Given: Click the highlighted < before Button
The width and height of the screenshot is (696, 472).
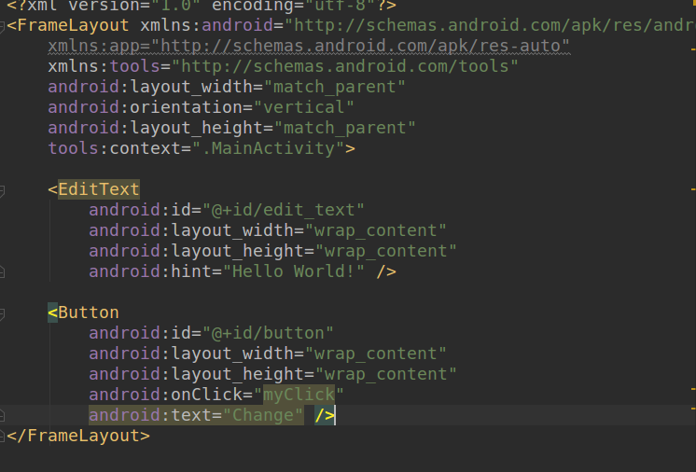Looking at the screenshot, I should (52, 312).
